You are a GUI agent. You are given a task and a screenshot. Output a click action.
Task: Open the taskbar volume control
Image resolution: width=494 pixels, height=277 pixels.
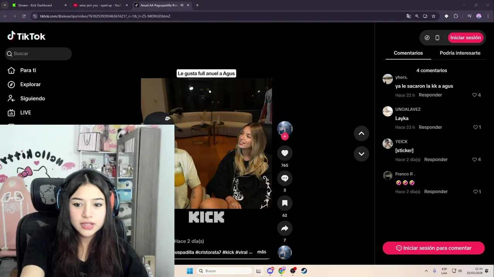point(460,271)
